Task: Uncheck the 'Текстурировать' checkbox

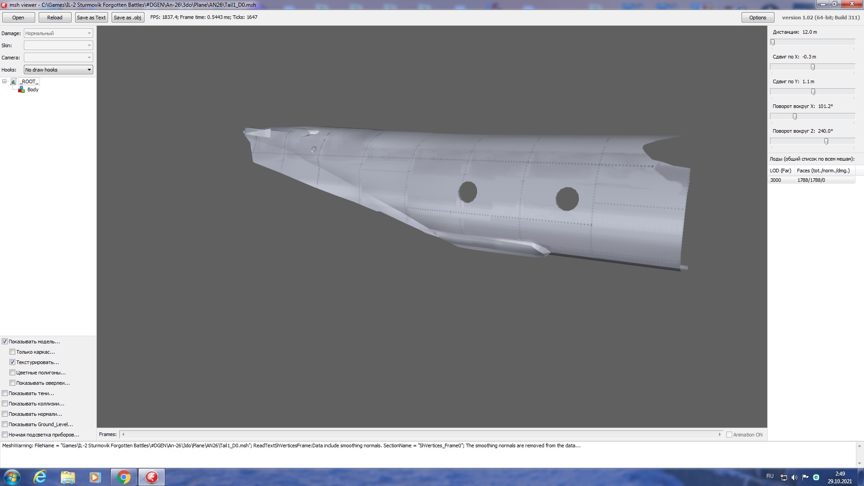Action: coord(13,362)
